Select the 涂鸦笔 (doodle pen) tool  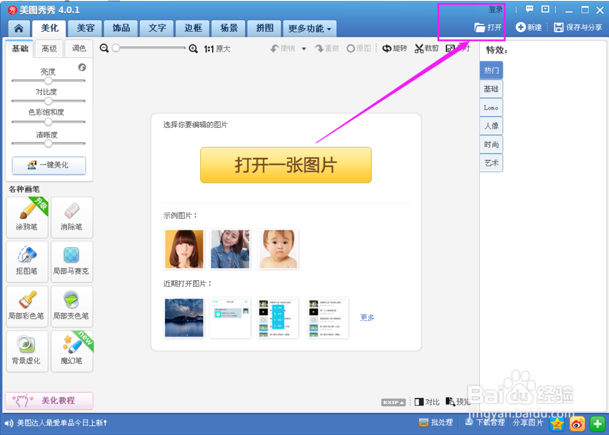point(27,217)
